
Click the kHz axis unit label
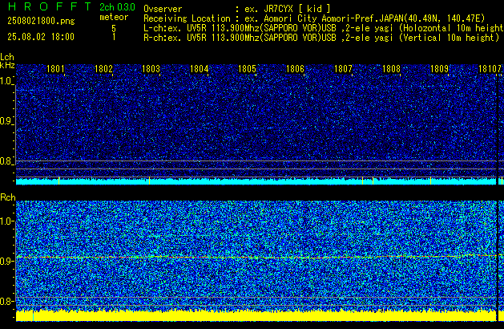pyautogui.click(x=7, y=65)
